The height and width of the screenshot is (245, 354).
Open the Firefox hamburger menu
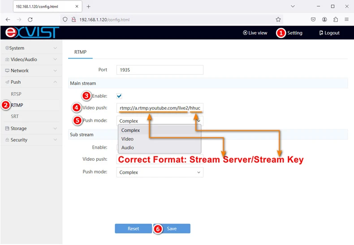[x=346, y=20]
